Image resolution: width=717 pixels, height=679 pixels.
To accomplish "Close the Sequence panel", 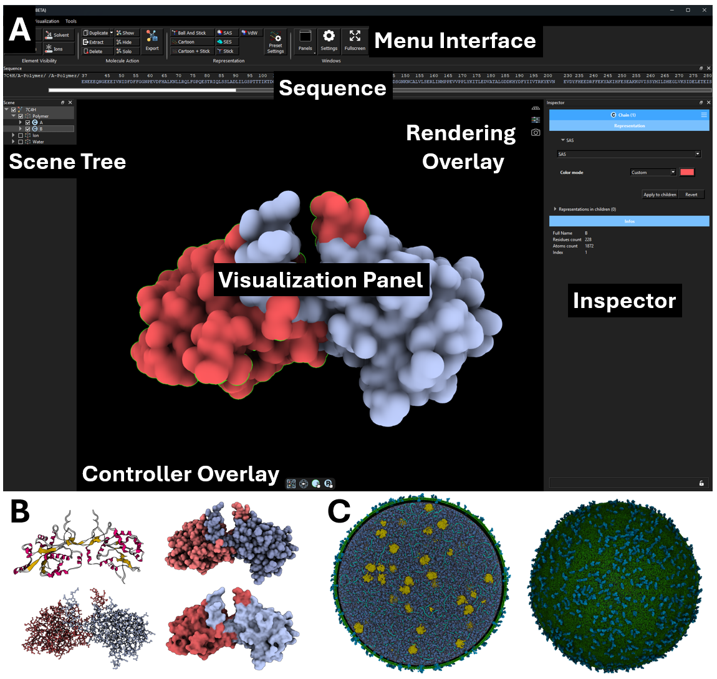I will coord(708,68).
